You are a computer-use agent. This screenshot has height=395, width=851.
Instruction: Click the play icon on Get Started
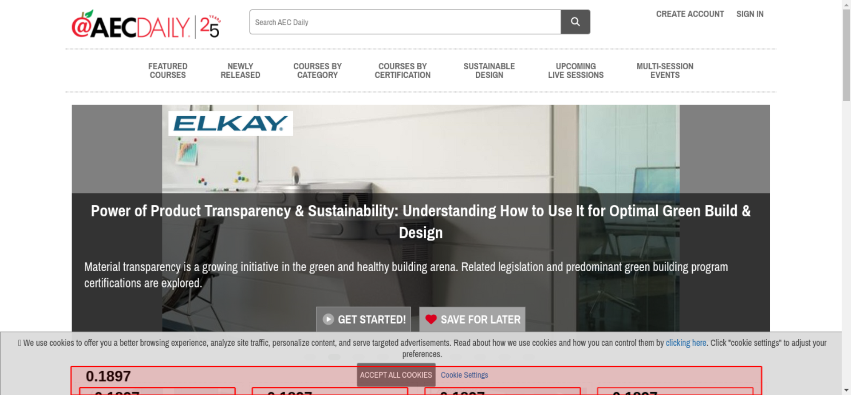(328, 319)
